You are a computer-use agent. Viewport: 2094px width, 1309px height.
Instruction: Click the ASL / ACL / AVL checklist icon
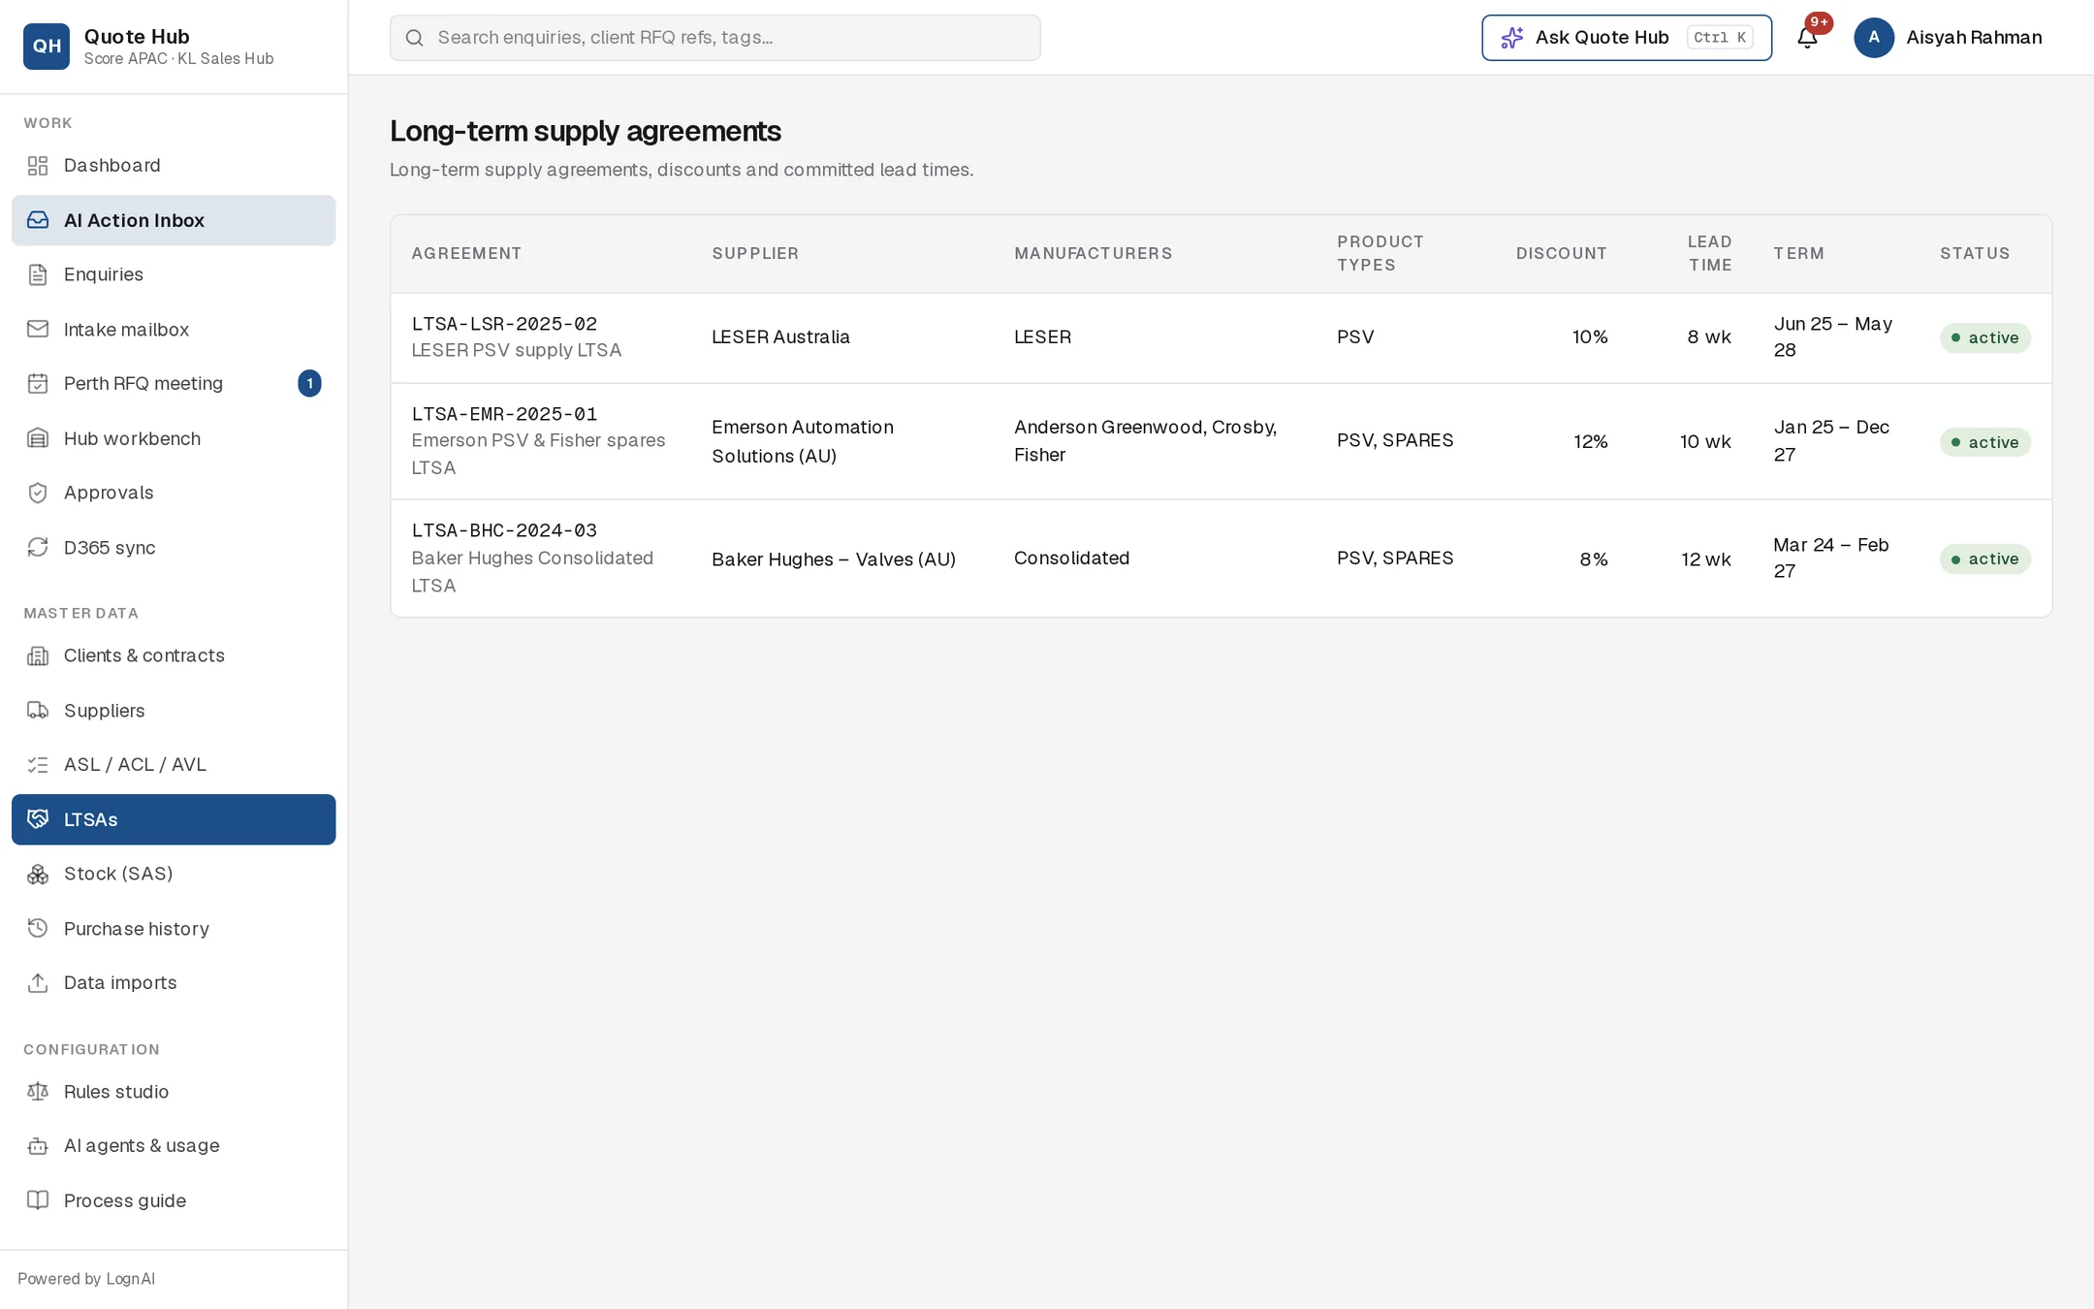[38, 764]
